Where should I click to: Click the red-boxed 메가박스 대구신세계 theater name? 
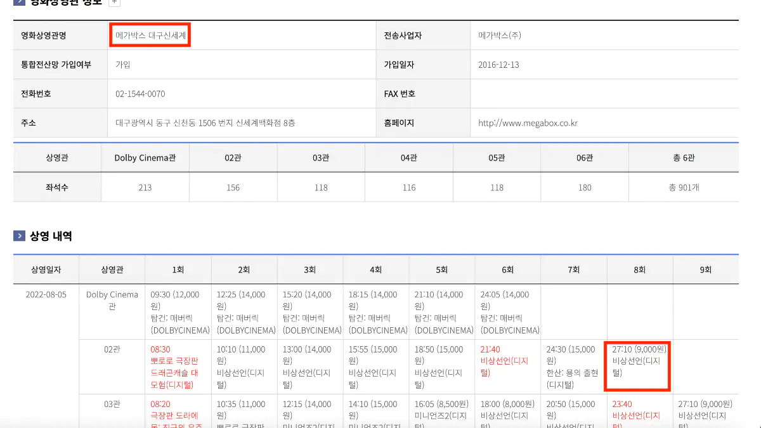[150, 35]
